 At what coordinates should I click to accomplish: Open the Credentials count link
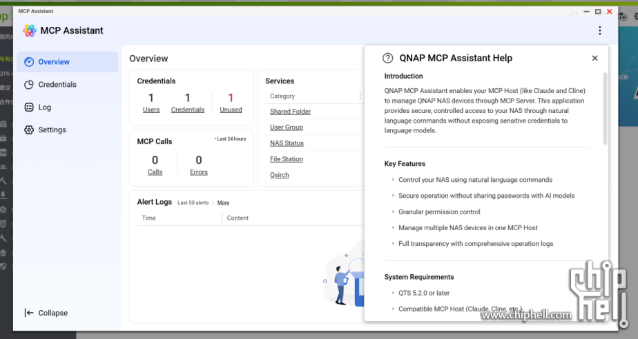pos(188,110)
